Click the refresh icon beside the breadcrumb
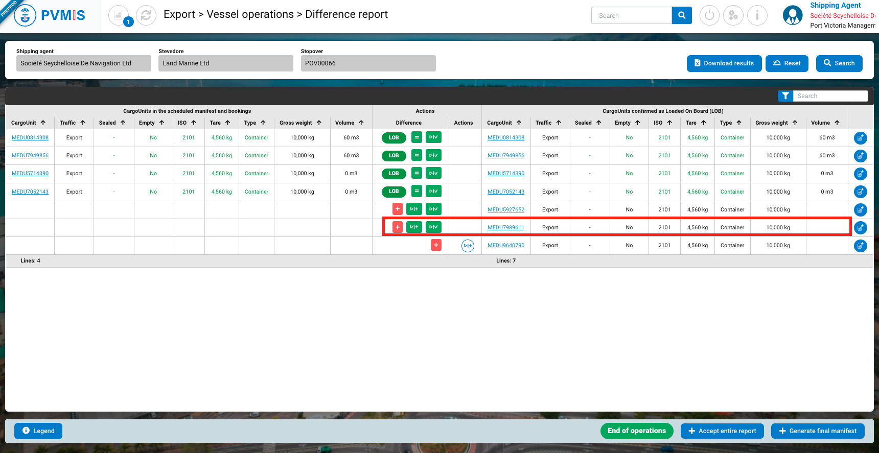The width and height of the screenshot is (879, 453). (146, 15)
